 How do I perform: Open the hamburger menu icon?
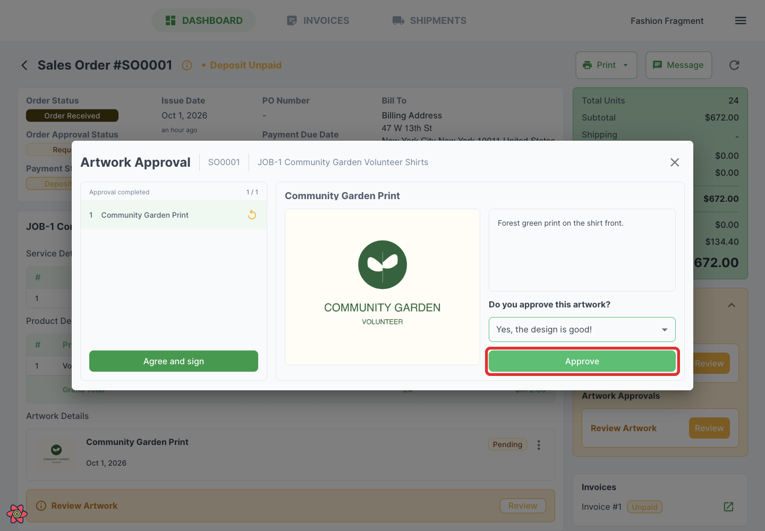pyautogui.click(x=741, y=21)
